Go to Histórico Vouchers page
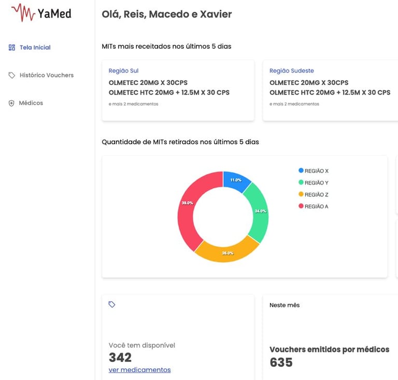 46,75
